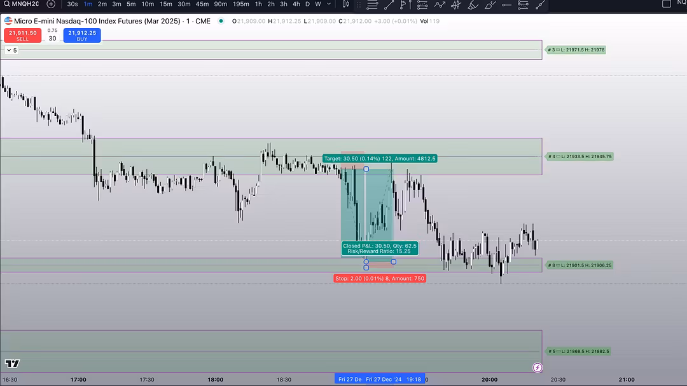Click the lightning go-to-realtime icon
Image resolution: width=687 pixels, height=386 pixels.
[538, 367]
